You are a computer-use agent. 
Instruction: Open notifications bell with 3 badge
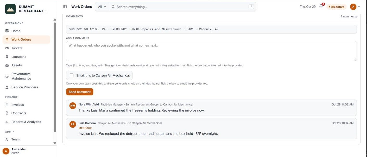[x=321, y=6]
